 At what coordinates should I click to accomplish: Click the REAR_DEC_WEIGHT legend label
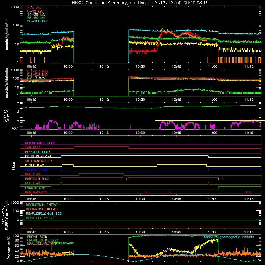(x=41, y=218)
